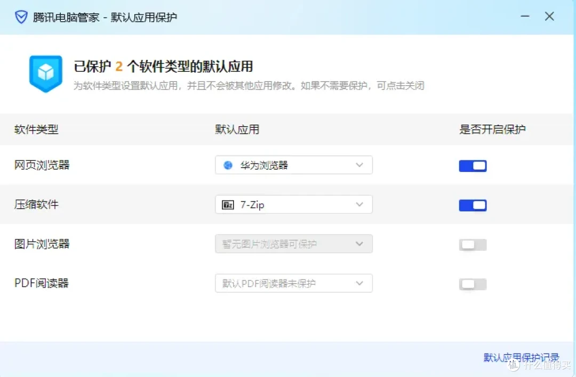Image resolution: width=576 pixels, height=377 pixels.
Task: Turn off protection for 网页浏览器
Action: [473, 166]
